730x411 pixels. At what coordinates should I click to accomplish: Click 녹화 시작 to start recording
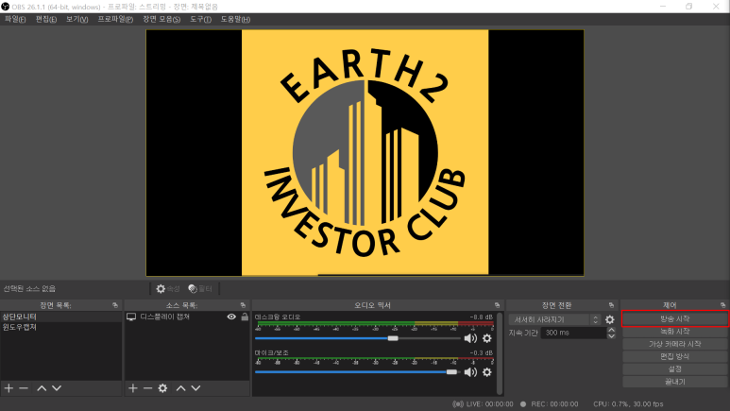tap(675, 332)
